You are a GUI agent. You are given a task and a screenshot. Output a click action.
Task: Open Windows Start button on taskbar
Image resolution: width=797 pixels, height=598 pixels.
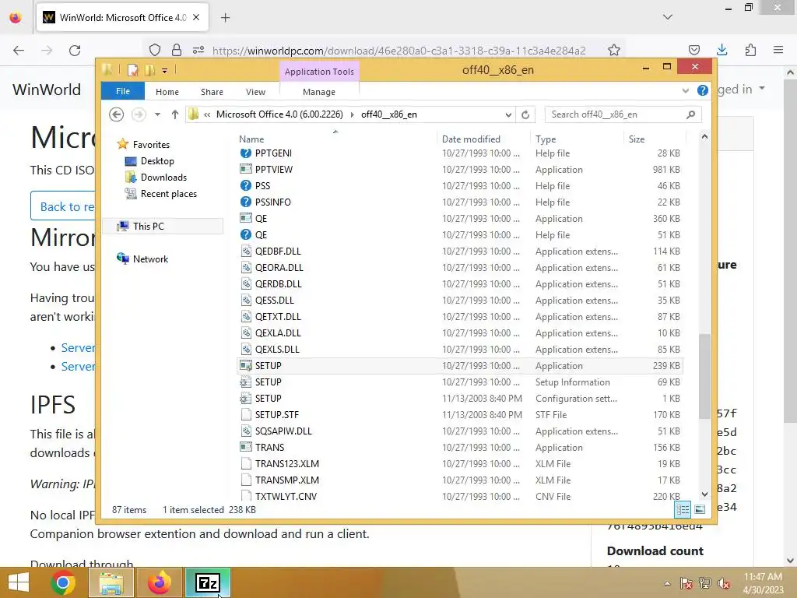19,582
